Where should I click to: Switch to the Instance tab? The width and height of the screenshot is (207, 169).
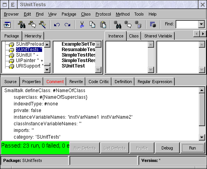point(116,36)
